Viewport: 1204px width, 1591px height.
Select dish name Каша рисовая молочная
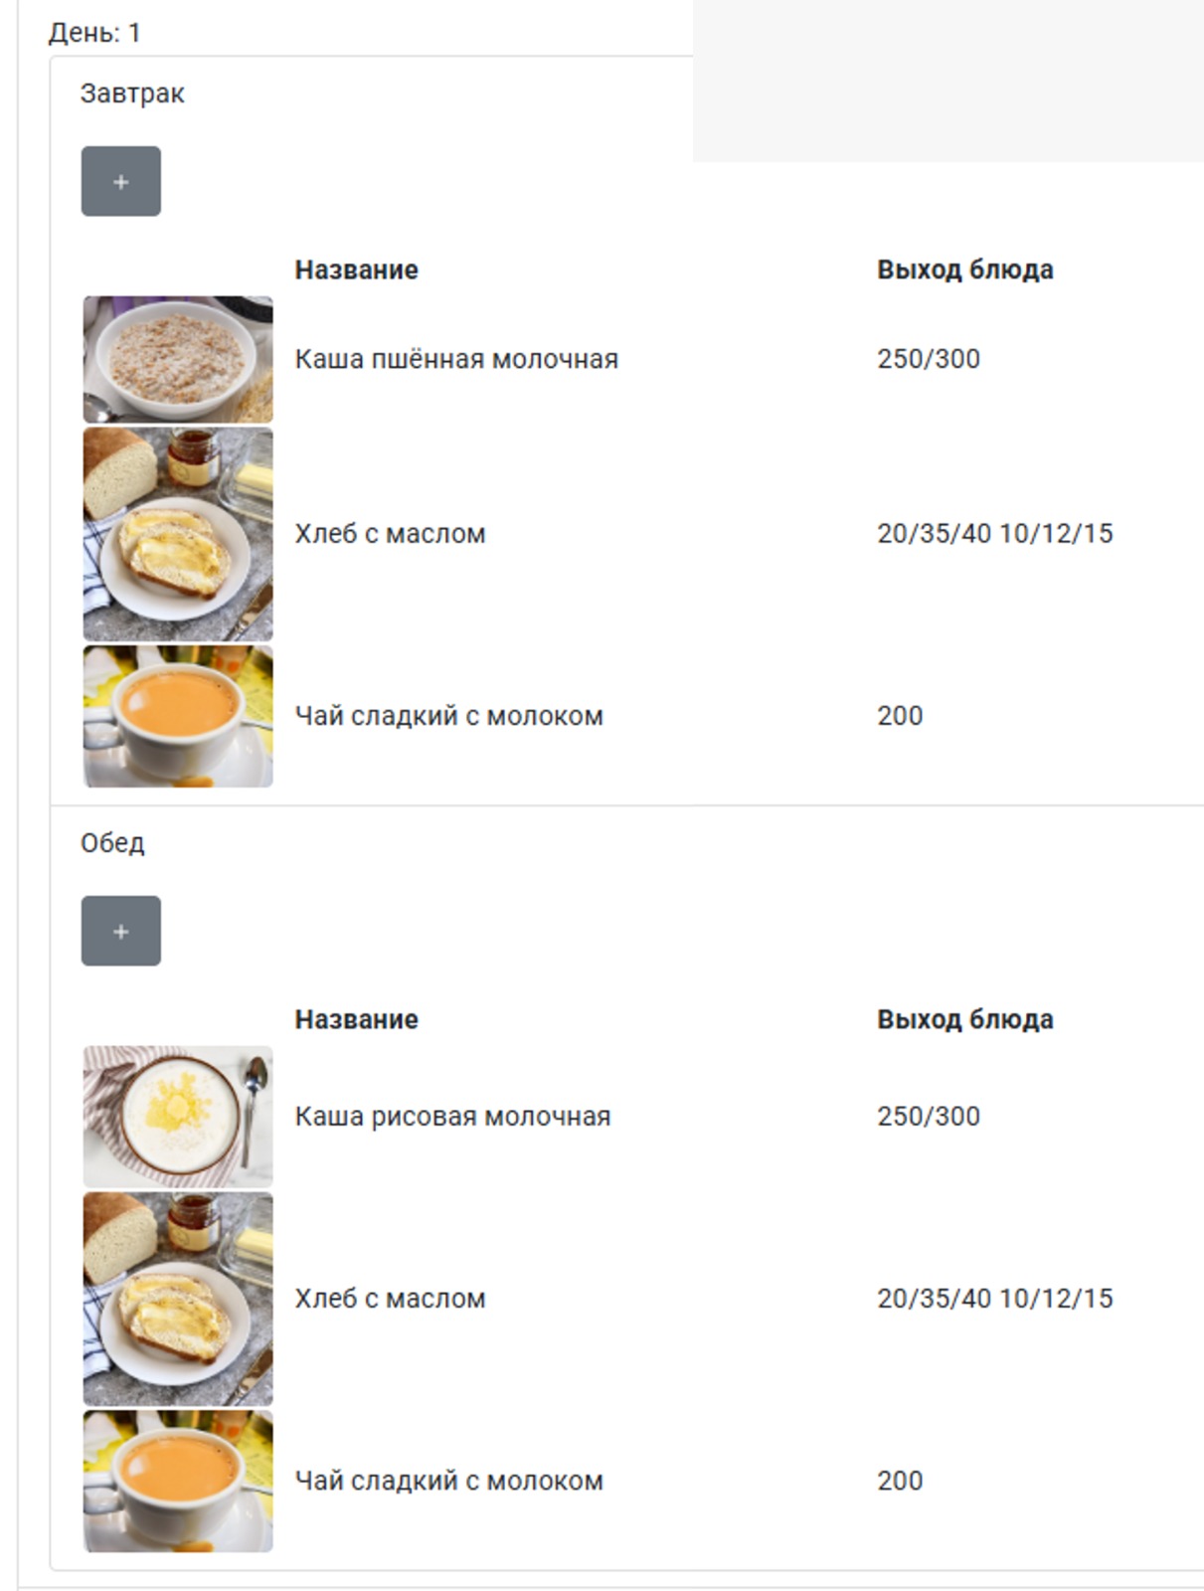pos(452,1117)
